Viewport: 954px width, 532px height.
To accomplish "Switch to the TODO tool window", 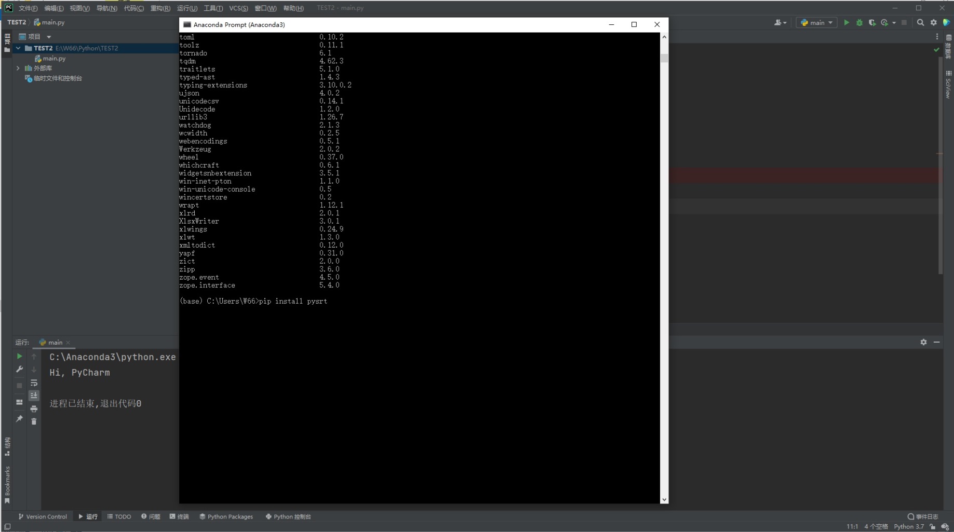I will click(119, 516).
